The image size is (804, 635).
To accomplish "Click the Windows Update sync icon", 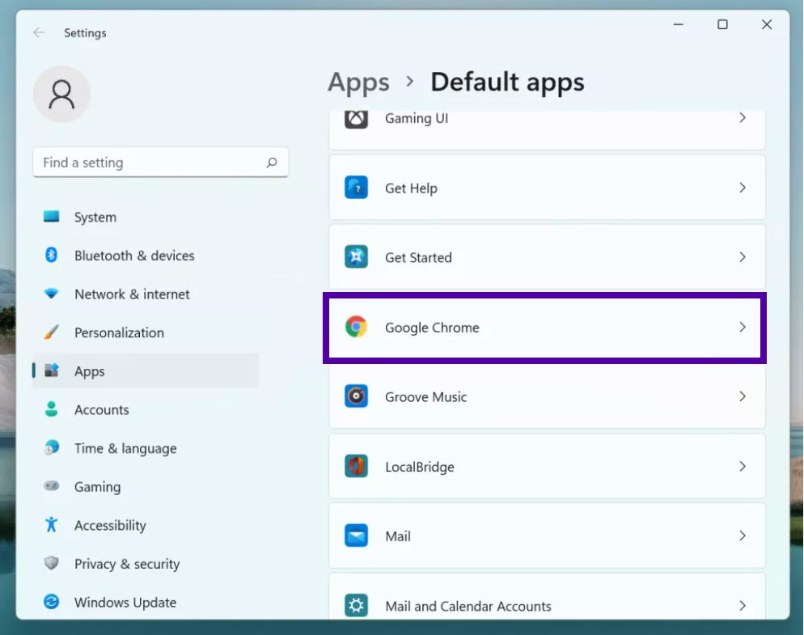I will pyautogui.click(x=51, y=601).
